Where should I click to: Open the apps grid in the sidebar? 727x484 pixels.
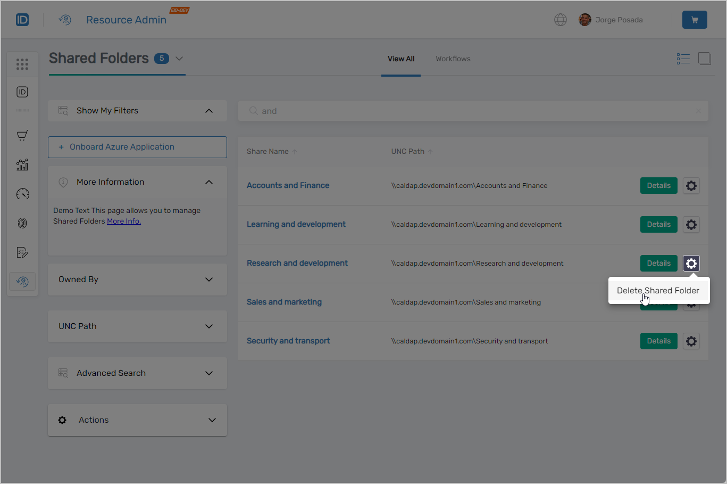point(22,64)
